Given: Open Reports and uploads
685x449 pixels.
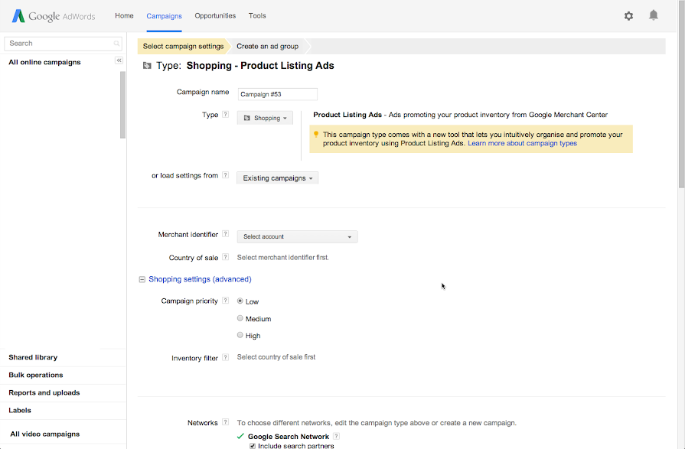Looking at the screenshot, I should (x=44, y=392).
